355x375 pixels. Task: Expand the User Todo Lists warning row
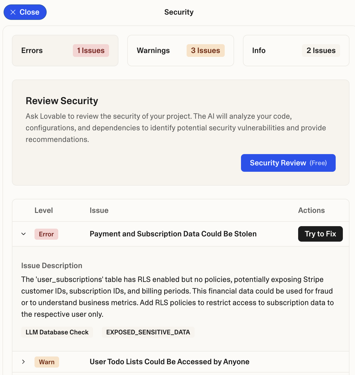coord(23,362)
